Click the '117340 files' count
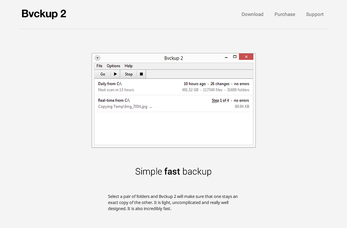 tap(213, 90)
